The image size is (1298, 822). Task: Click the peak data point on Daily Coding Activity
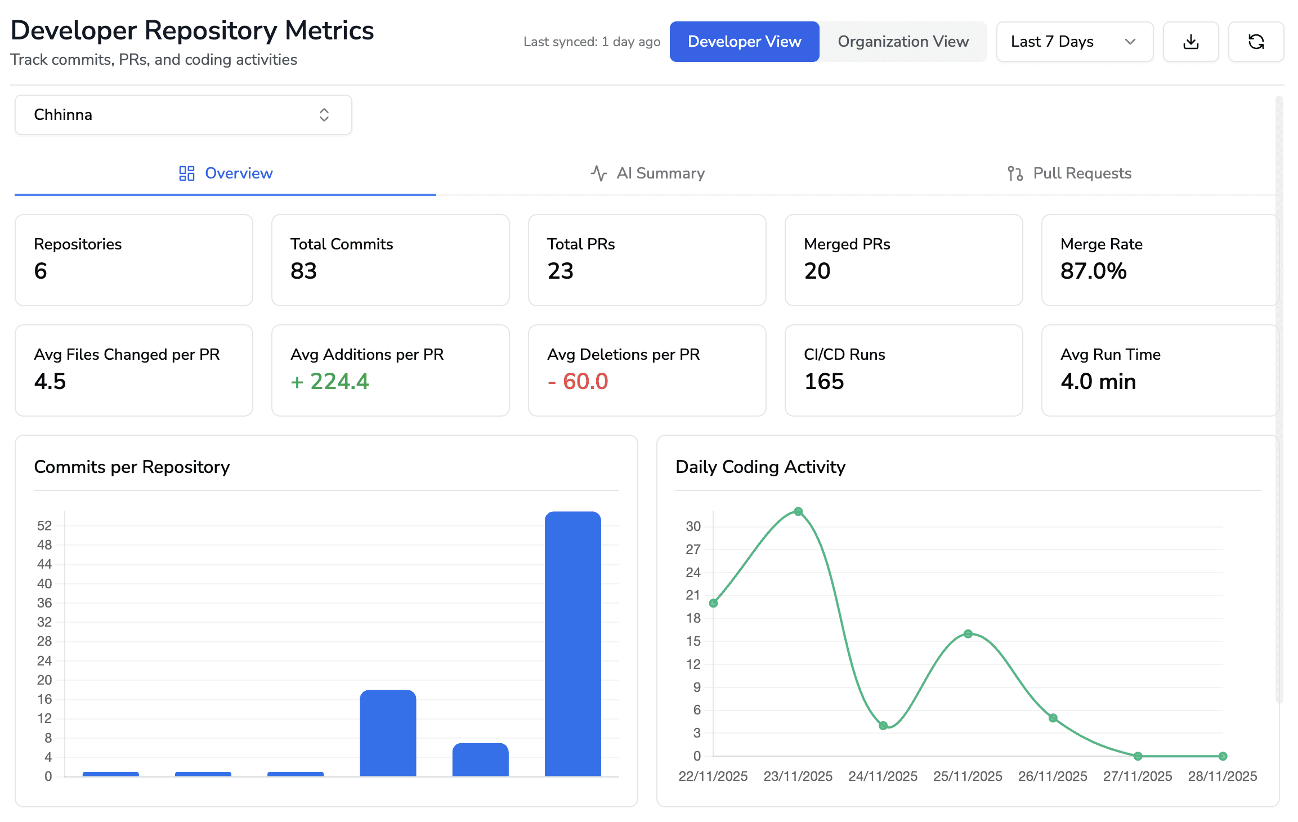point(798,511)
